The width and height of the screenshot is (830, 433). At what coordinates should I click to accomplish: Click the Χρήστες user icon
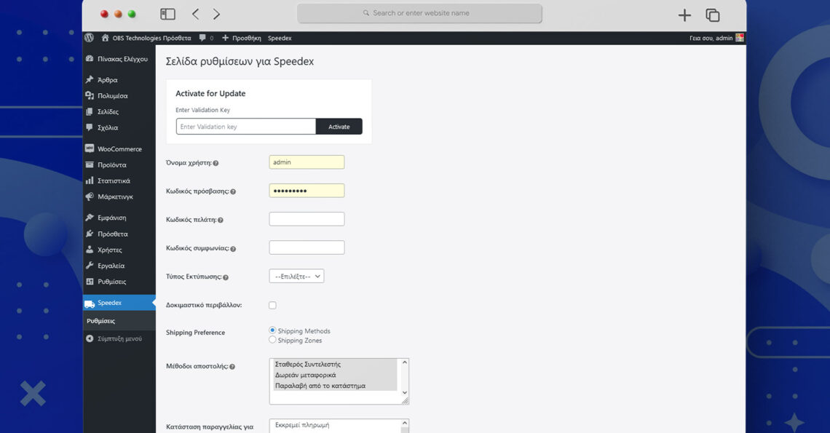pos(90,249)
